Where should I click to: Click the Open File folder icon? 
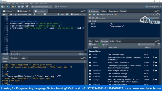[13, 7]
